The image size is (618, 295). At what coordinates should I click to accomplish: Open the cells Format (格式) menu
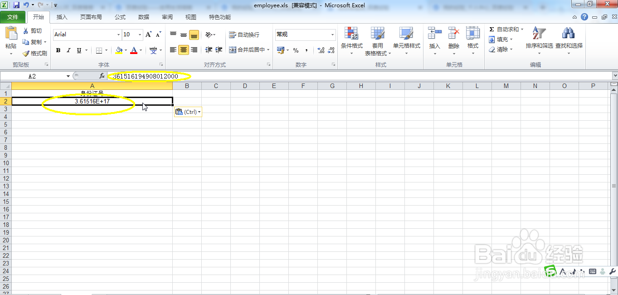coord(473,41)
